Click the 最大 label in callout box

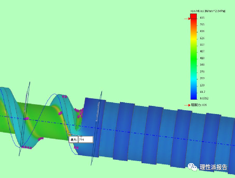74,140
